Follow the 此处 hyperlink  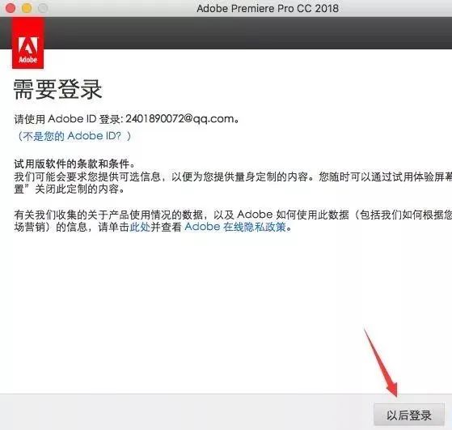pyautogui.click(x=140, y=227)
